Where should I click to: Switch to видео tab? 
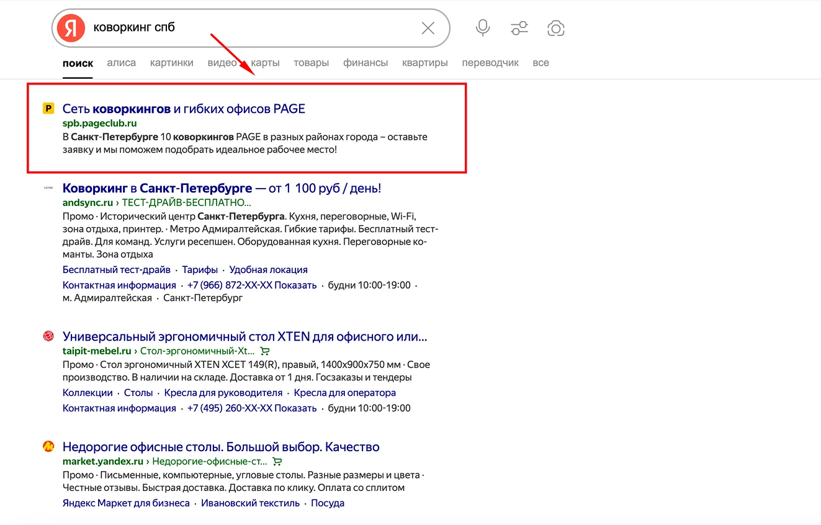[222, 63]
